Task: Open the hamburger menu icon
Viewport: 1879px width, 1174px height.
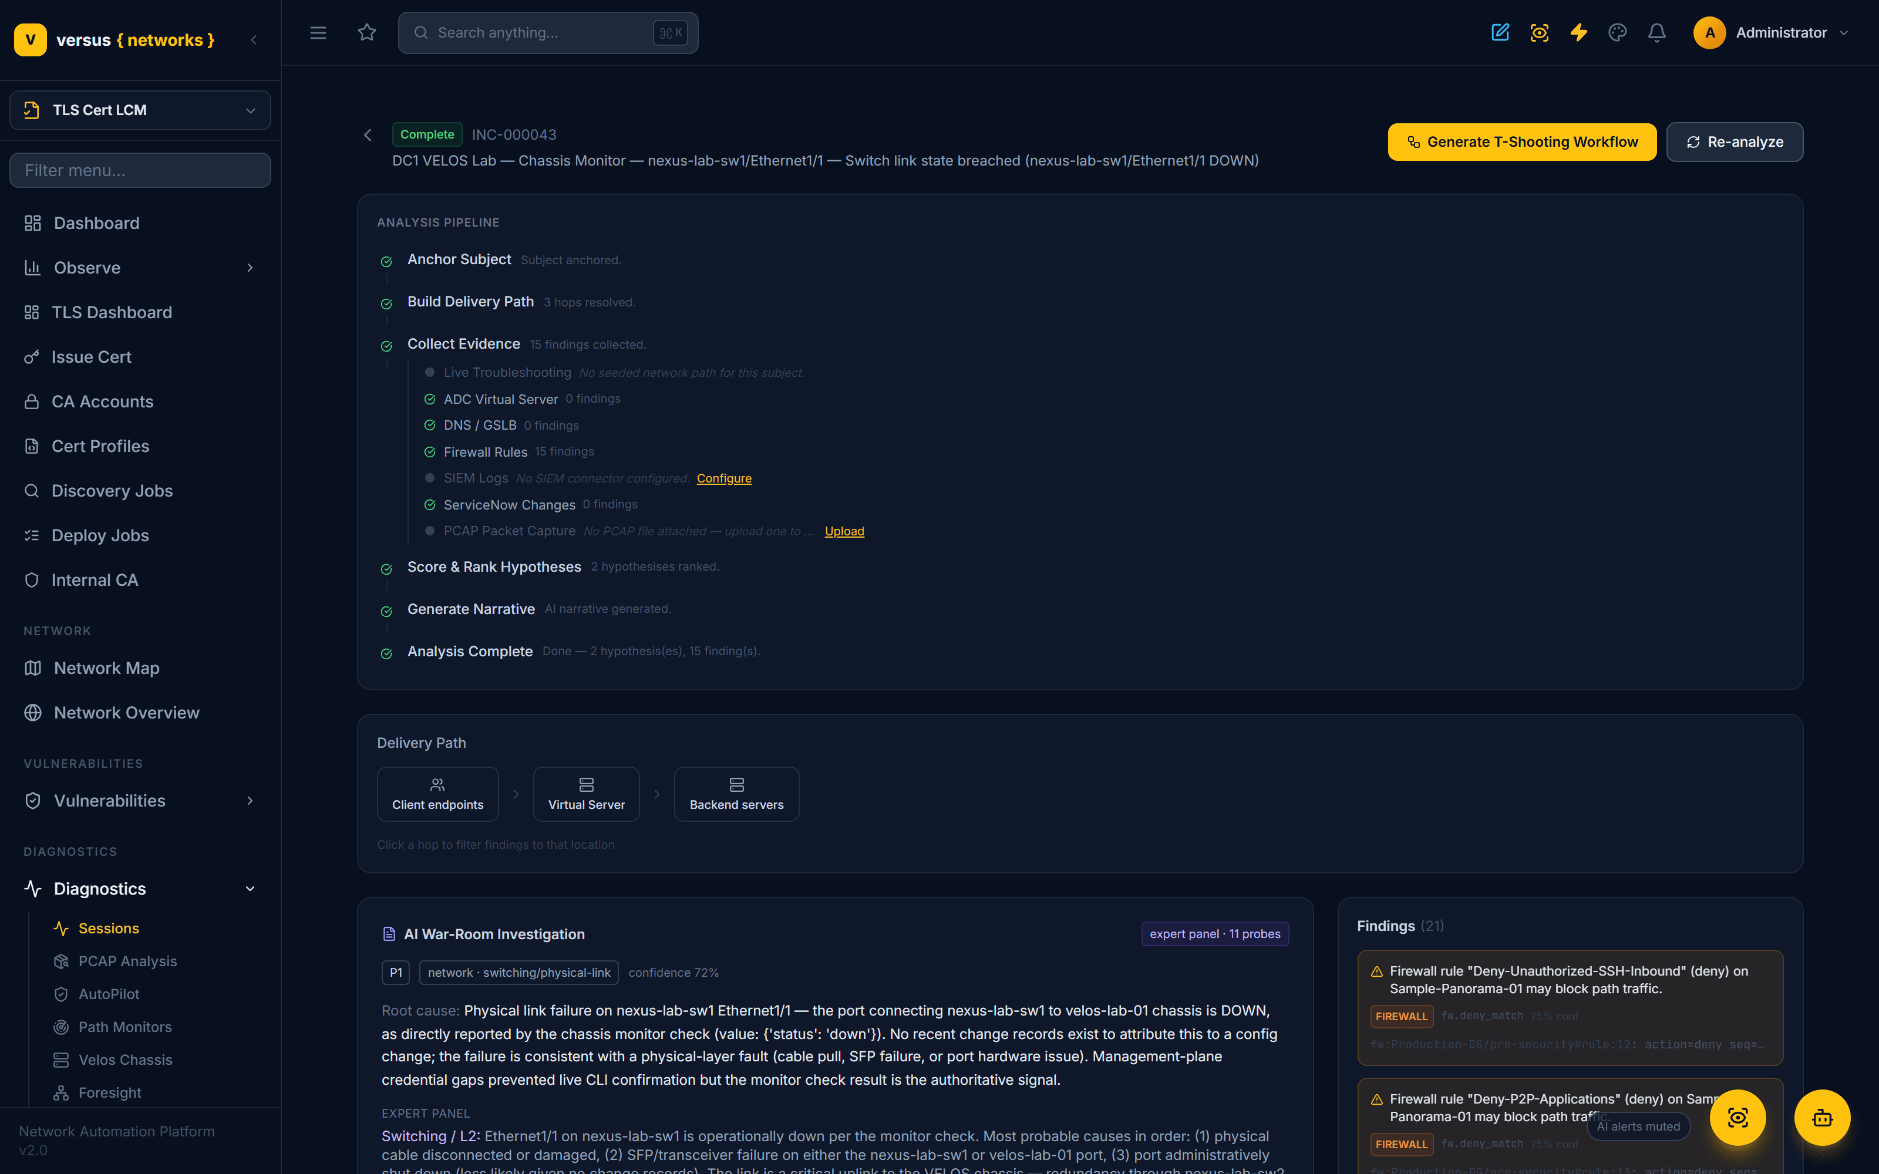Action: tap(318, 33)
